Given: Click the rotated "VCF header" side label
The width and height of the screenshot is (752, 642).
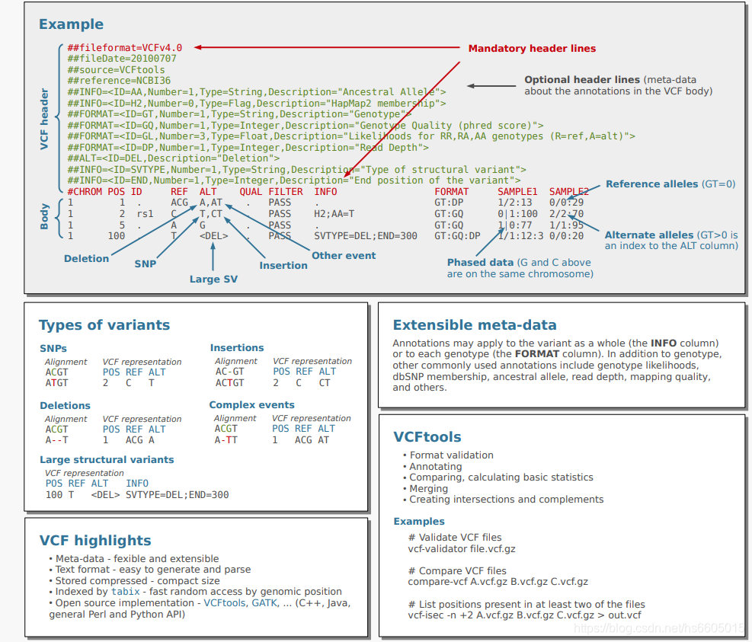Looking at the screenshot, I should click(x=44, y=119).
